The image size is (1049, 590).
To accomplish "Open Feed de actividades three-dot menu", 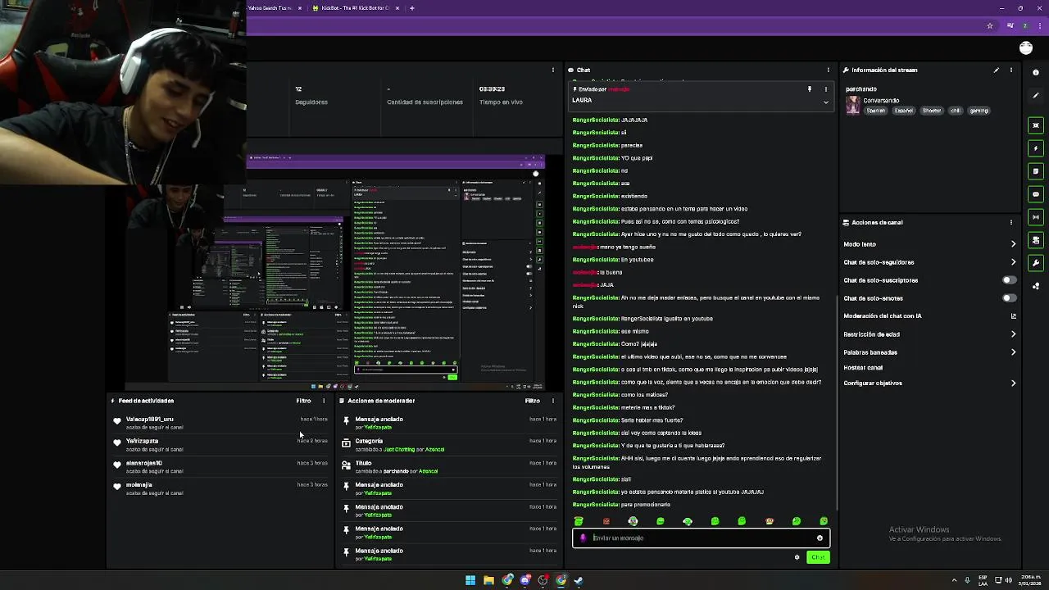I will point(324,401).
